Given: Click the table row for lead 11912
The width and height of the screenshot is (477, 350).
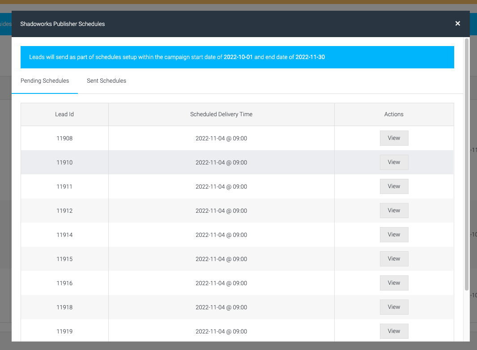Looking at the screenshot, I should point(179,211).
